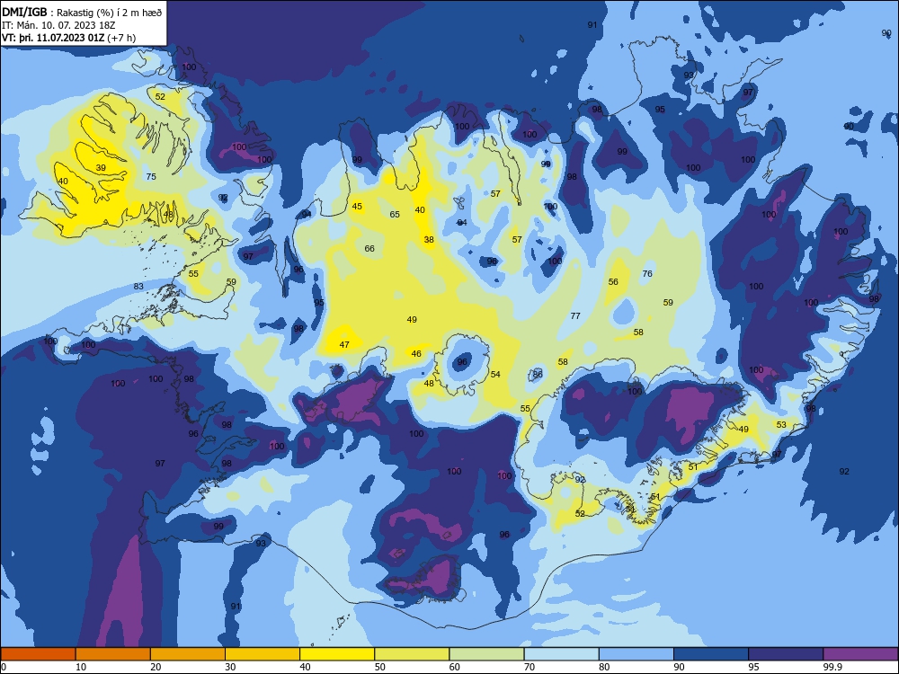Select the 90–95 medium blue legend swatch
This screenshot has width=899, height=674.
(711, 654)
